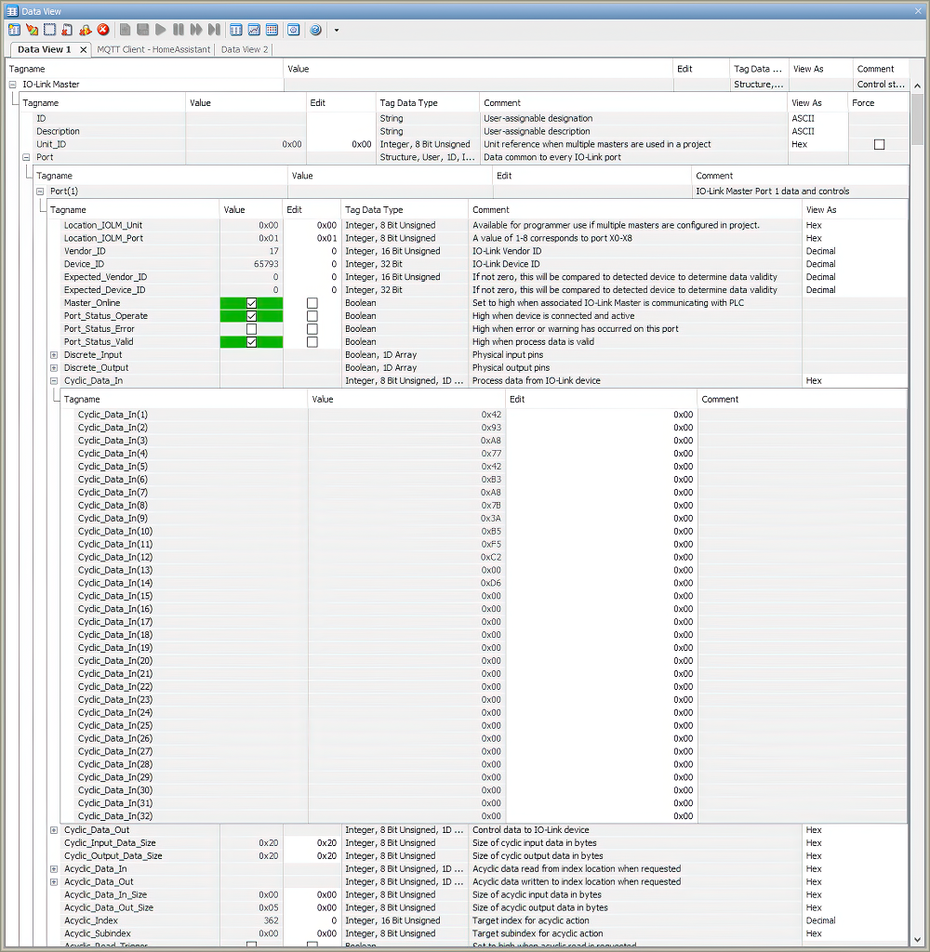Image resolution: width=930 pixels, height=952 pixels.
Task: Click the step-forward icon in toolbar
Action: (x=214, y=30)
